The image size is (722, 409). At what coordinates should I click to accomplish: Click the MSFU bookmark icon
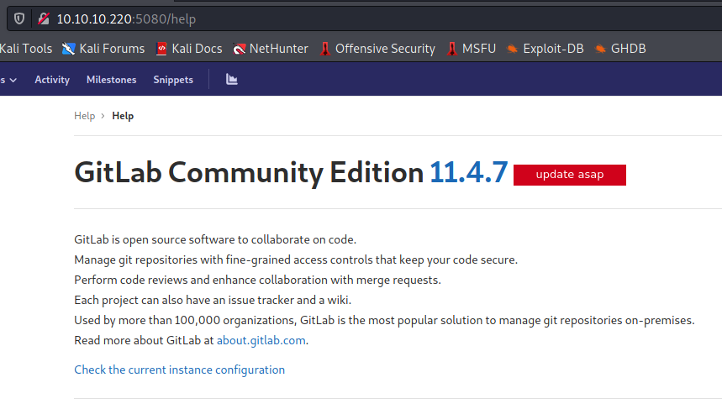click(452, 49)
